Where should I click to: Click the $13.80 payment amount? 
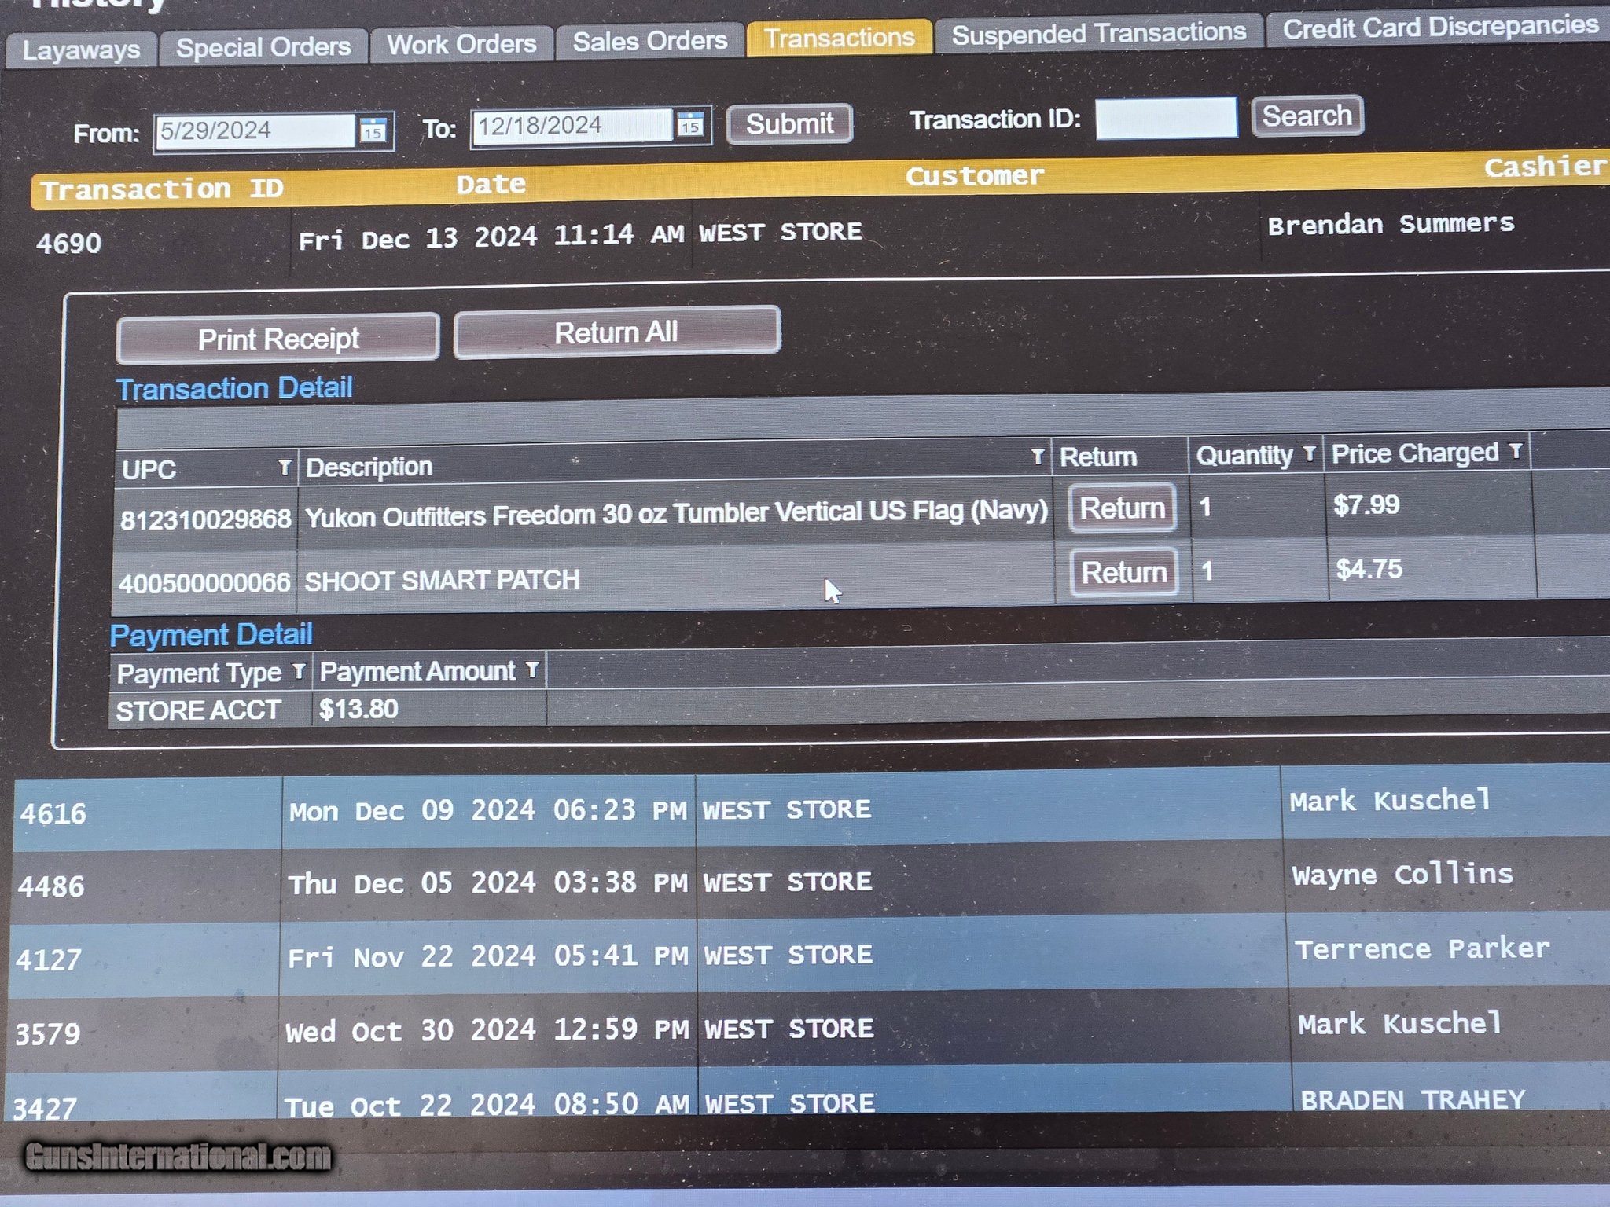[358, 709]
